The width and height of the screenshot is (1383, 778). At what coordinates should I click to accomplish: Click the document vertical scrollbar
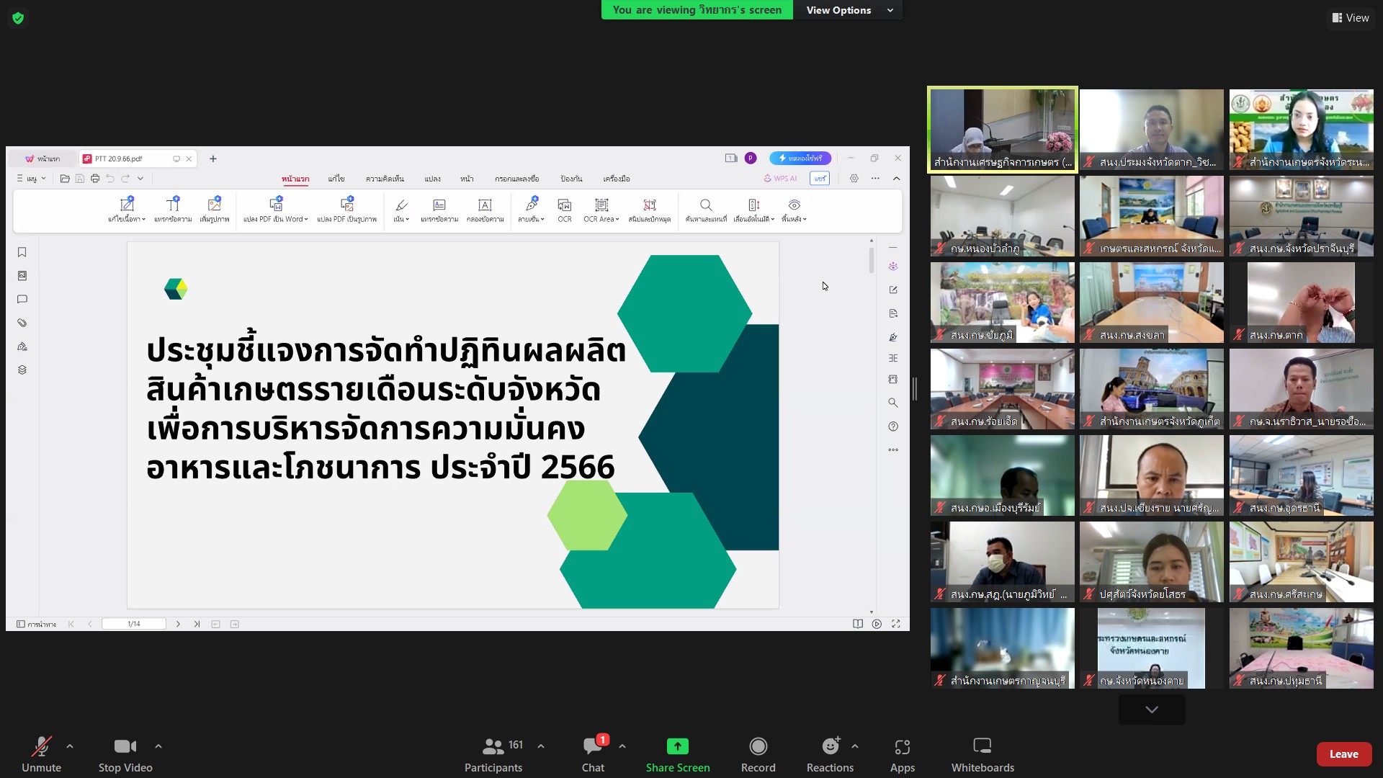tap(872, 261)
